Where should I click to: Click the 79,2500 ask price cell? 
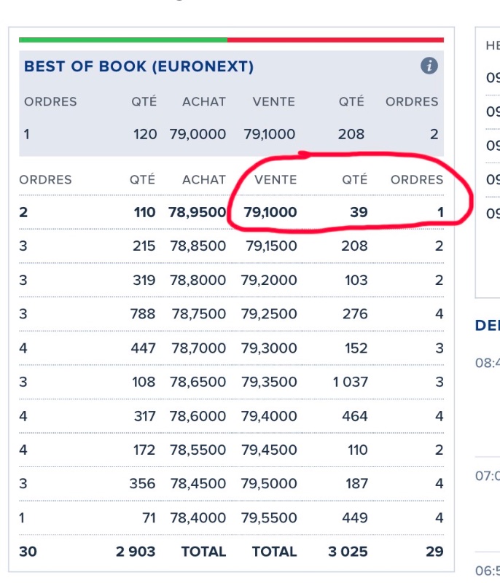pos(271,314)
